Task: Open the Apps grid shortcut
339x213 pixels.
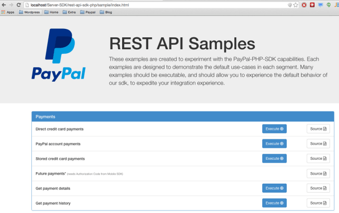Action: (x=8, y=12)
